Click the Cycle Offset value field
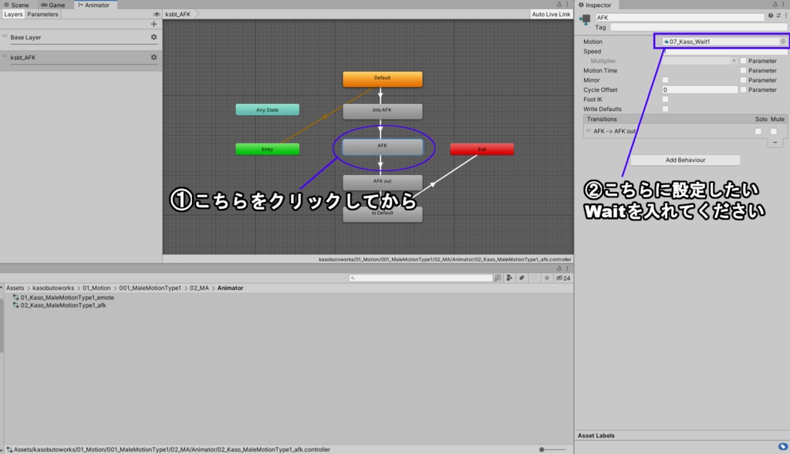Image resolution: width=790 pixels, height=454 pixels. click(x=700, y=89)
